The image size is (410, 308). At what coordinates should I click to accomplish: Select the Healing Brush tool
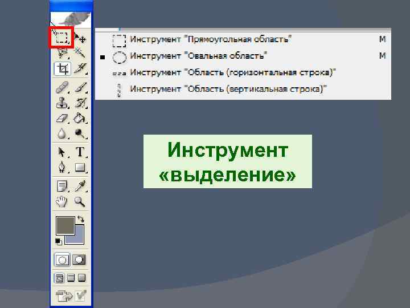62,87
